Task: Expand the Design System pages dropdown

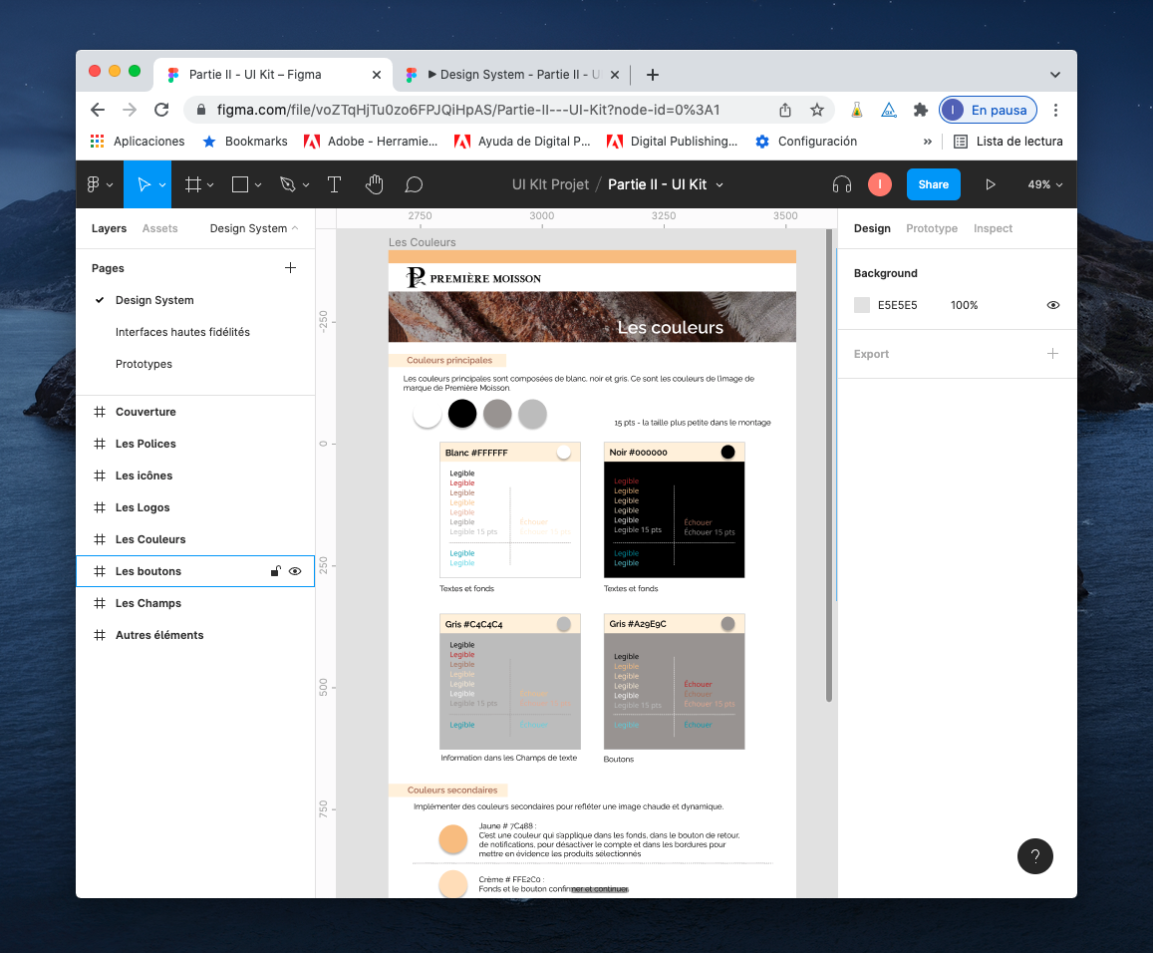Action: [253, 228]
